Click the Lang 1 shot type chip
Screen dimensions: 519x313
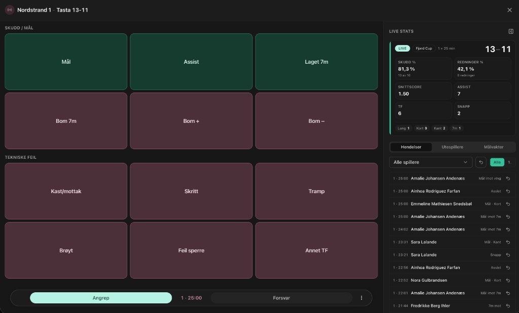tap(403, 128)
